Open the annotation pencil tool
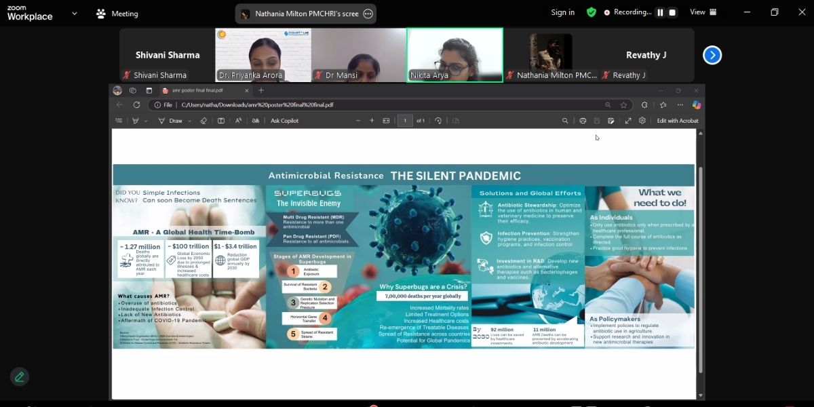Image resolution: width=814 pixels, height=407 pixels. click(19, 376)
